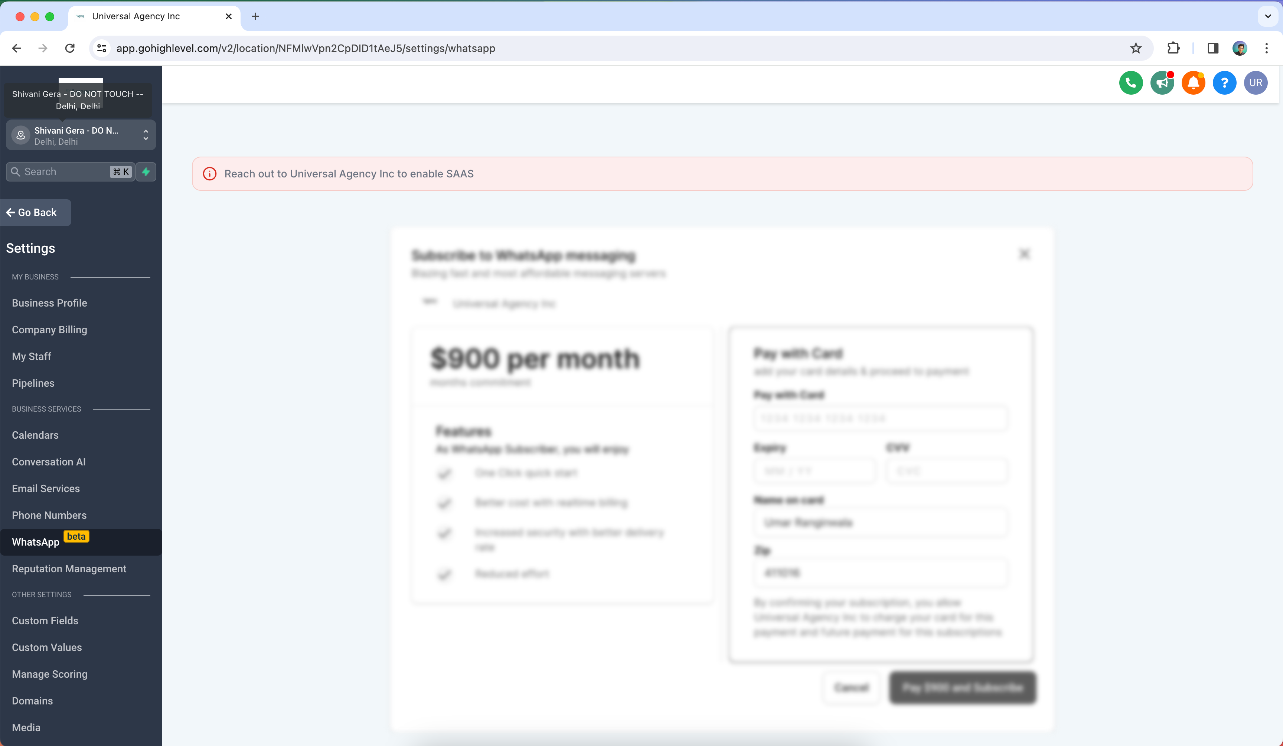Enter card number in payment input field
This screenshot has width=1283, height=746.
coord(878,418)
